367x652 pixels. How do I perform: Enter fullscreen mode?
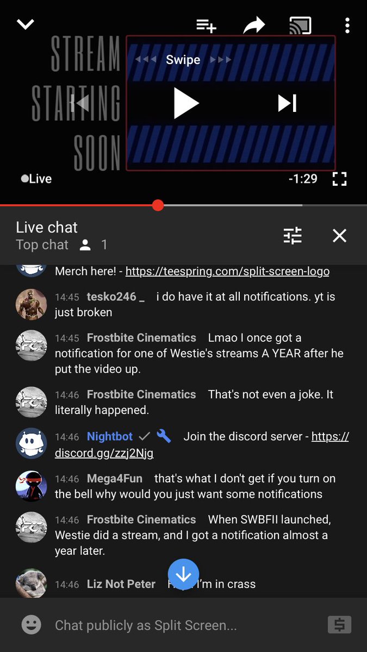point(339,179)
